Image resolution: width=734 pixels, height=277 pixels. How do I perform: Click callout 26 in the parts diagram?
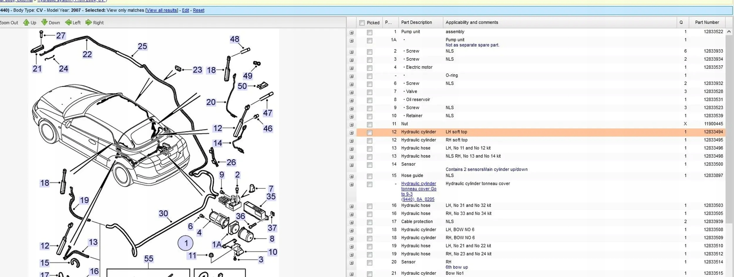[231, 162]
